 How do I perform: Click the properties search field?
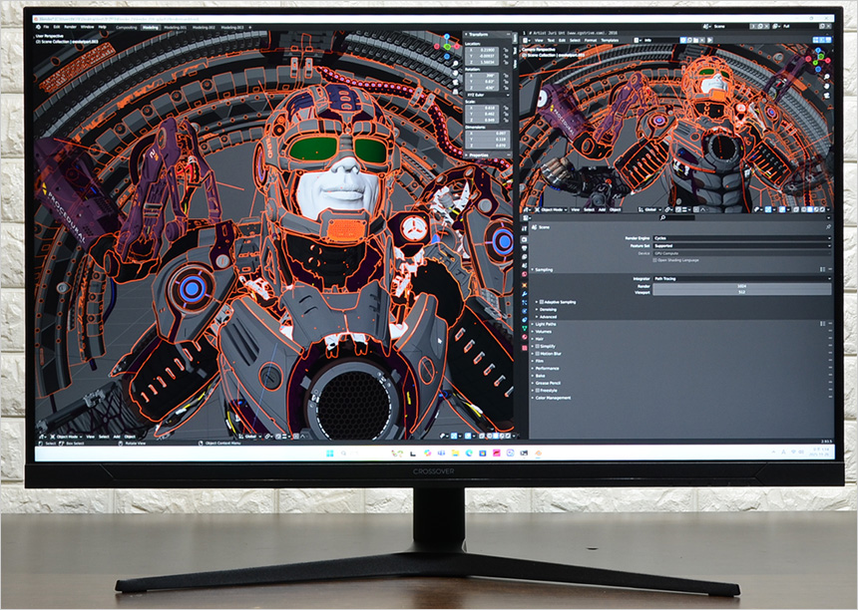(x=678, y=216)
